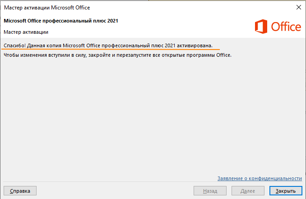Click the Office wordmark beside the logo

pyautogui.click(x=286, y=27)
